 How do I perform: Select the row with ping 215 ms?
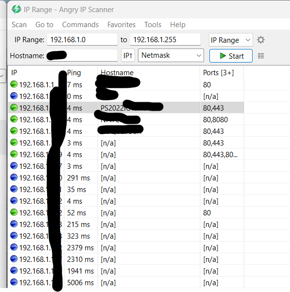126,225
